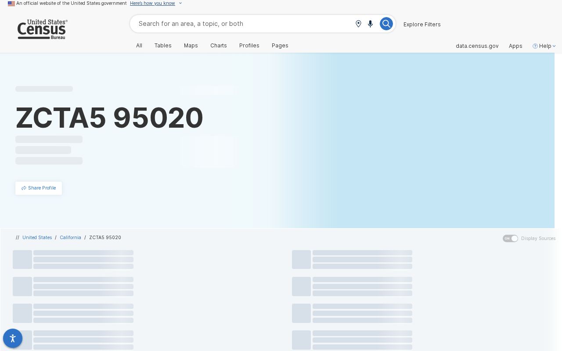Click the location pin icon in search bar
Image resolution: width=562 pixels, height=351 pixels.
[x=358, y=24]
